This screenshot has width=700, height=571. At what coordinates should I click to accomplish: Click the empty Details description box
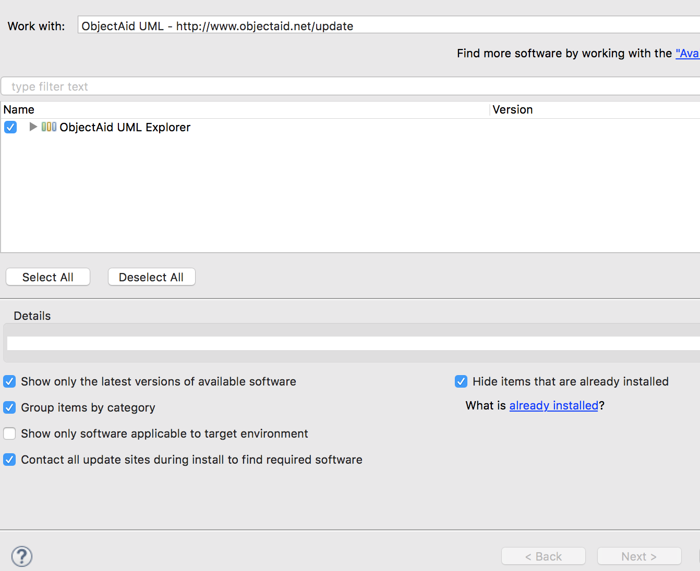pos(354,343)
